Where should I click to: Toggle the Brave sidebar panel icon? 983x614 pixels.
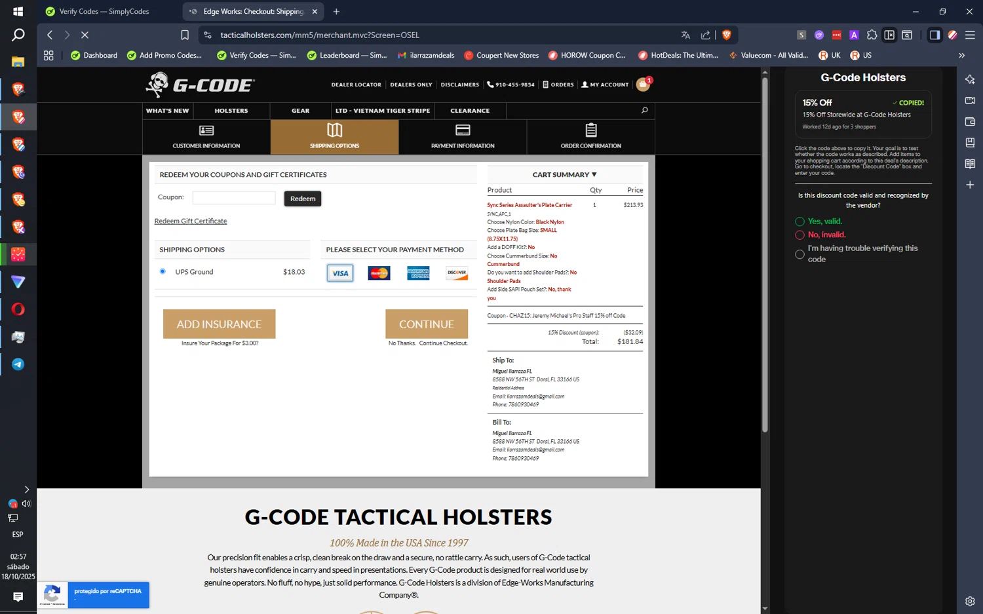[935, 35]
